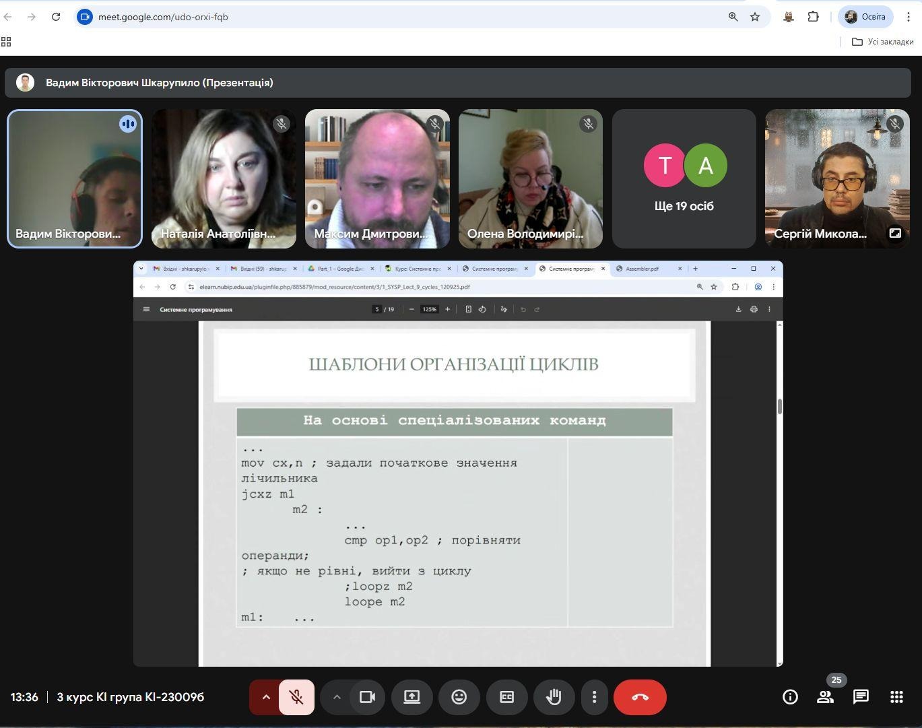Zoom in the shared PDF with plus button
The height and width of the screenshot is (728, 922).
pyautogui.click(x=447, y=310)
